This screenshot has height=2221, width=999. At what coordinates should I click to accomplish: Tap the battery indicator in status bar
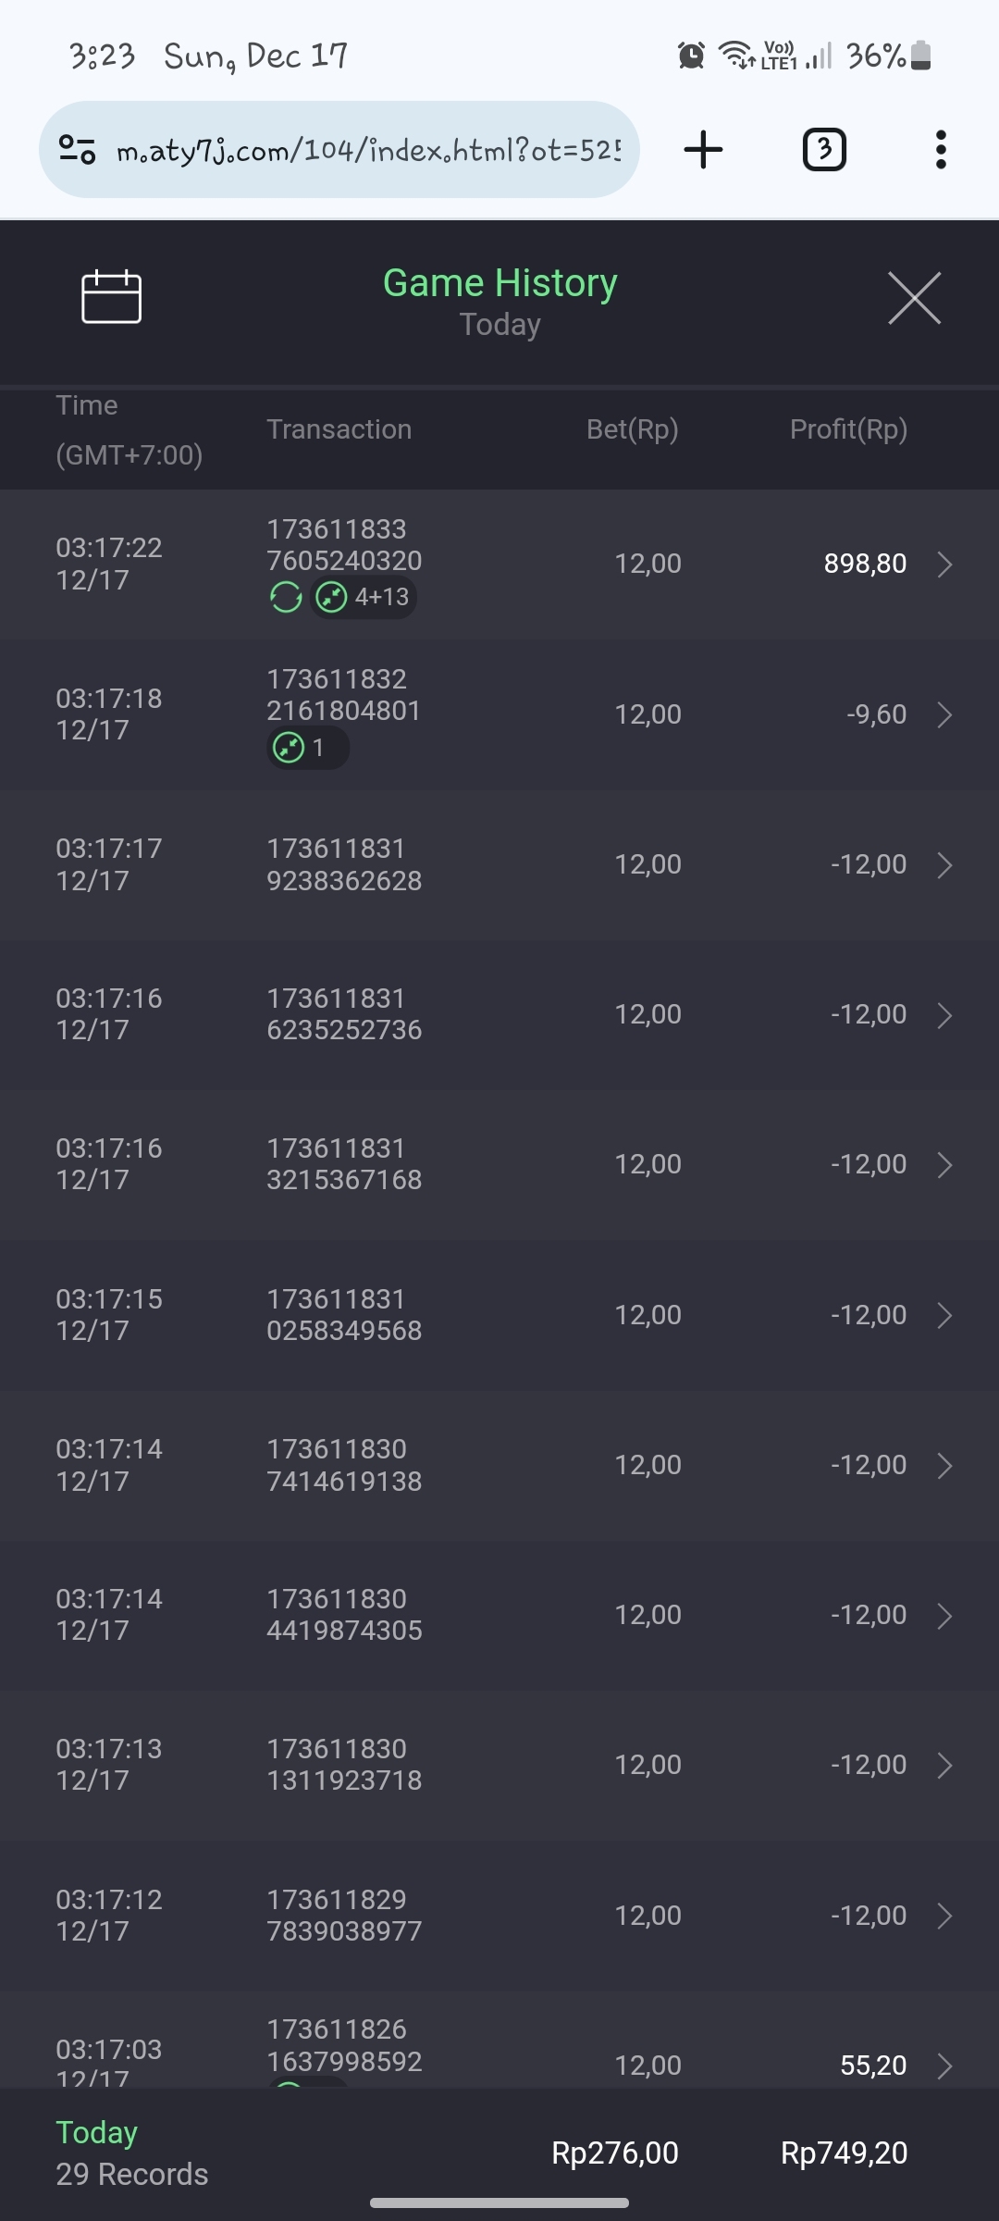click(x=920, y=56)
